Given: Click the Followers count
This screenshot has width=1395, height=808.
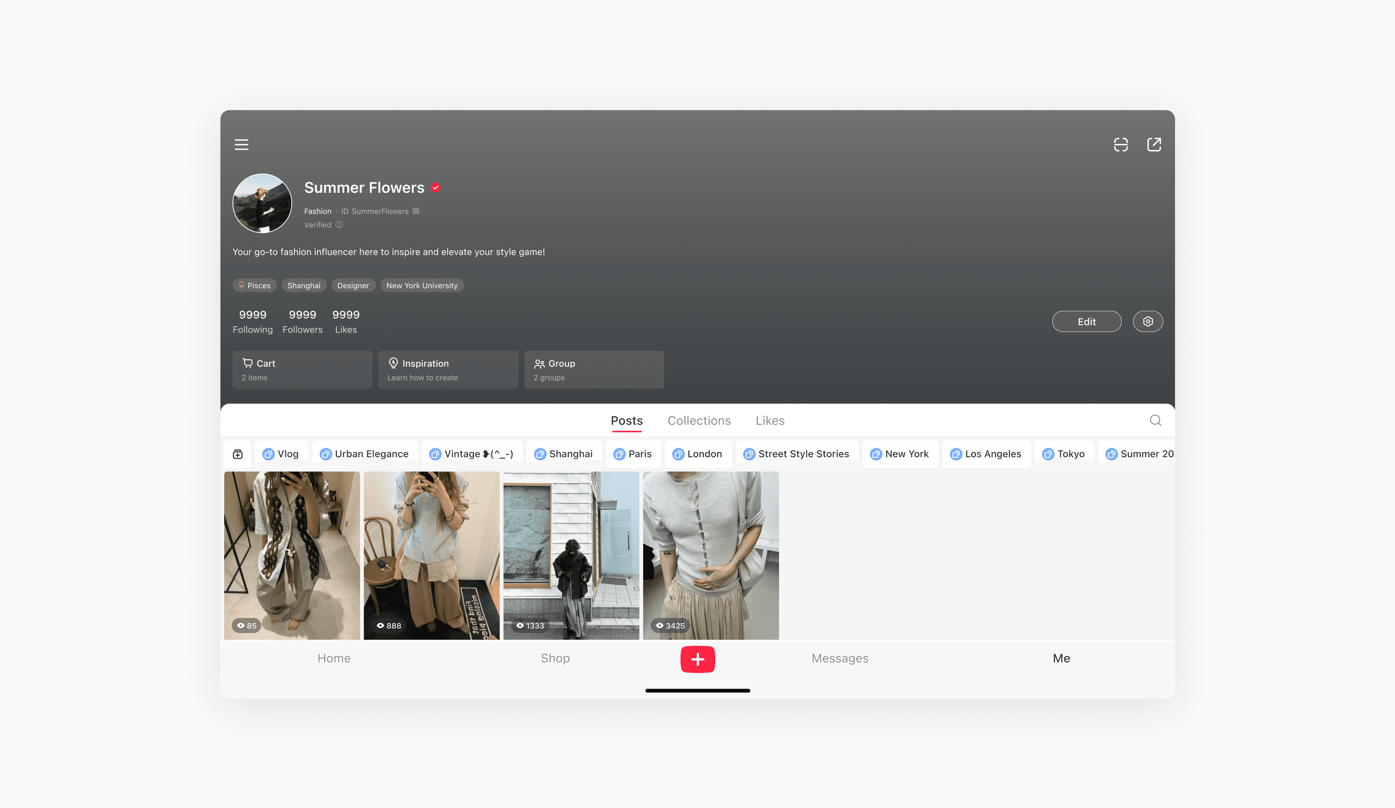Looking at the screenshot, I should coord(302,321).
